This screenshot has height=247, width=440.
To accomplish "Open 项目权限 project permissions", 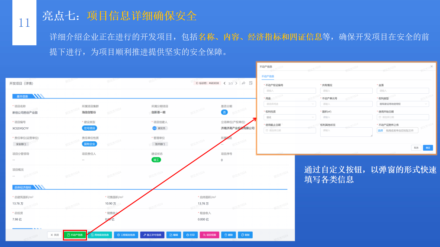I will tap(209, 235).
